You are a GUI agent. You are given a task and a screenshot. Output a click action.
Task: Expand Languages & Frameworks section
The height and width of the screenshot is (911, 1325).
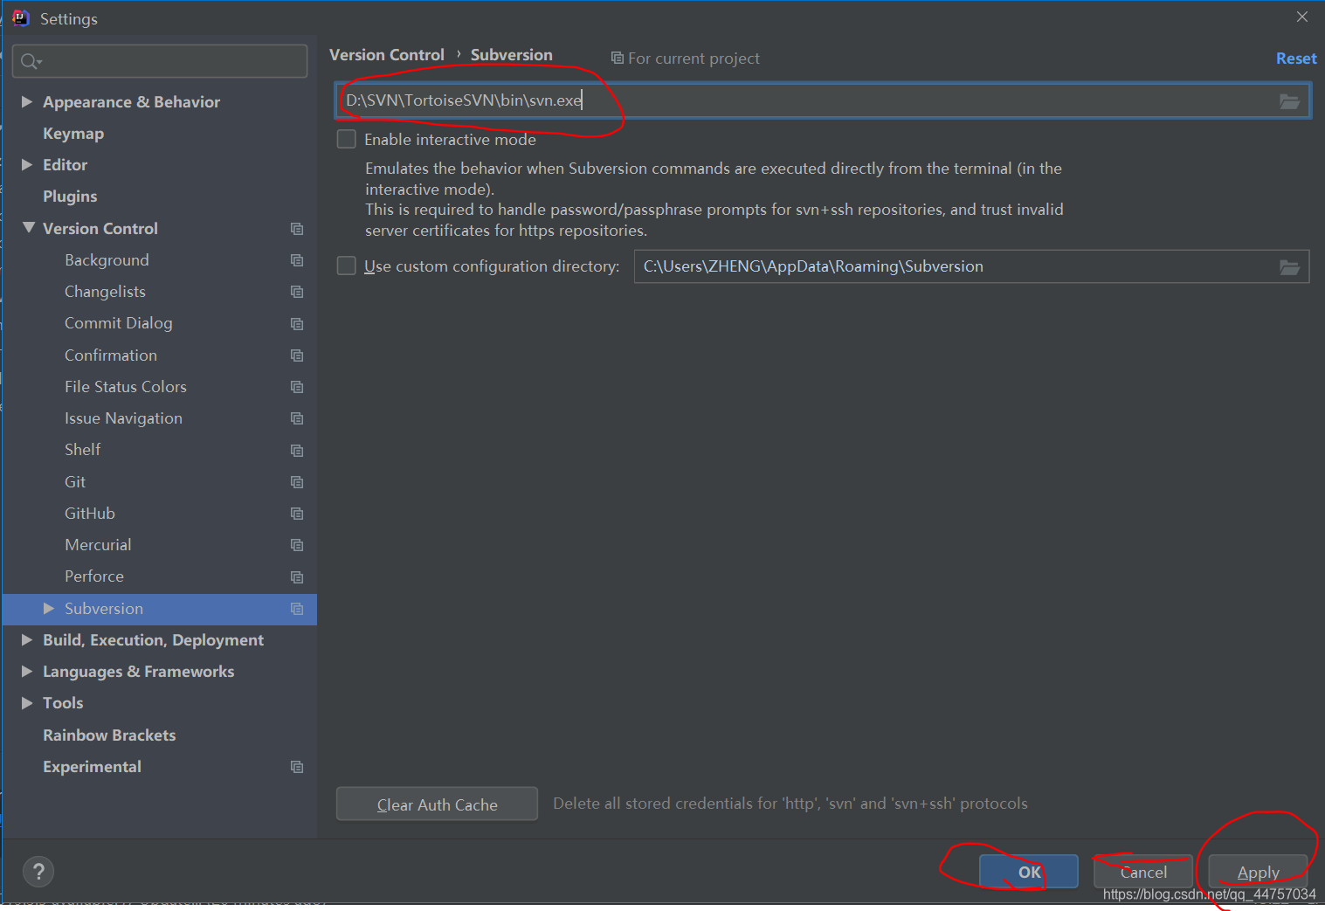(x=27, y=671)
